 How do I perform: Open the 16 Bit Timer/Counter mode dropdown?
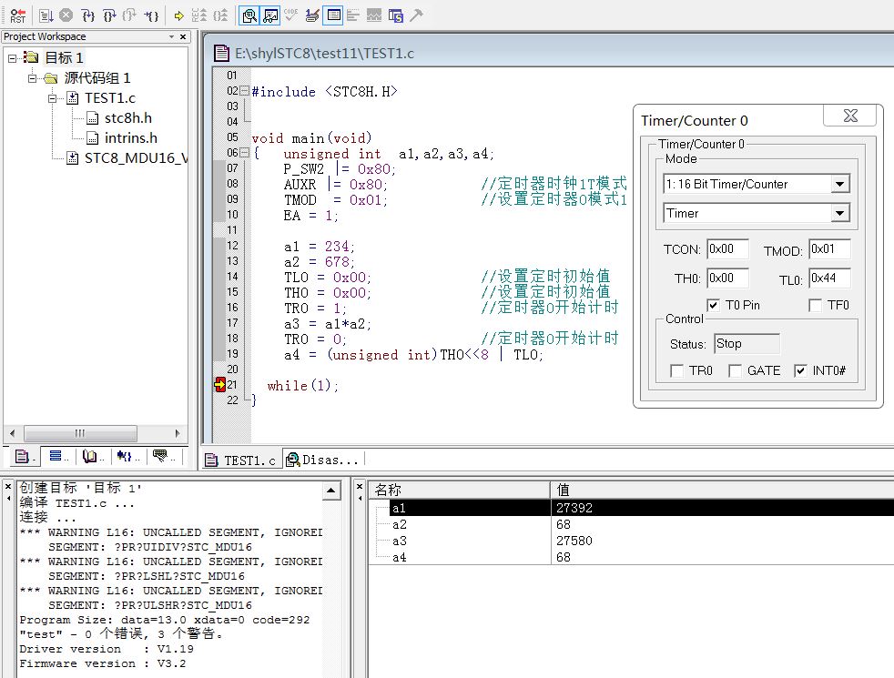[839, 184]
